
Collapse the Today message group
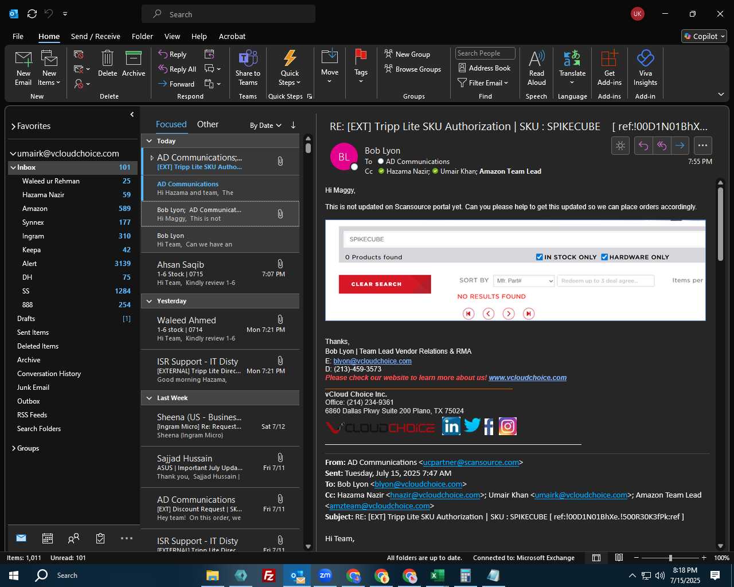(149, 141)
